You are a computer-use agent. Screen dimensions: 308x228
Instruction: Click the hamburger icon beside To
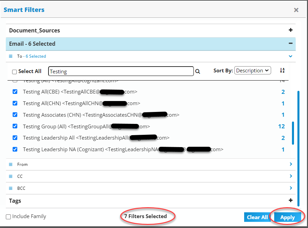tap(11, 56)
